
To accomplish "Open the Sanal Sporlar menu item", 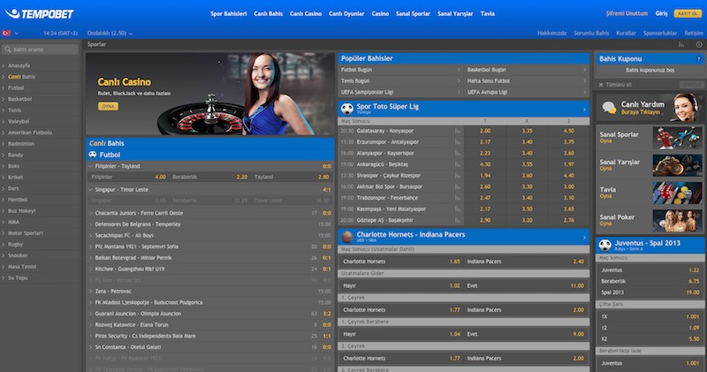I will 413,14.
